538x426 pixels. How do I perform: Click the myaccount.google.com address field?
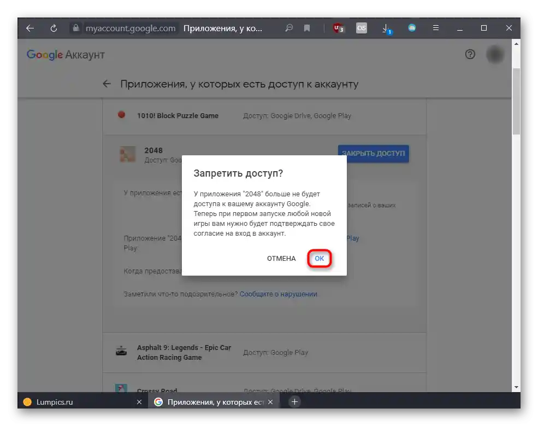(131, 28)
